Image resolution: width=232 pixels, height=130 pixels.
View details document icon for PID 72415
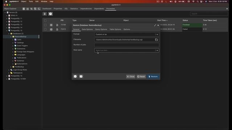tap(57, 29)
